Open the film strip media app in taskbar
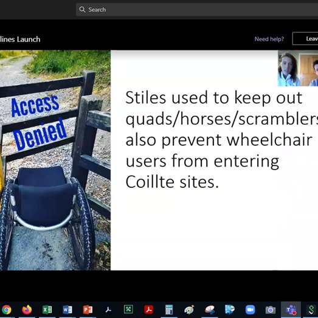Screen dimensions: 318x318 (230, 309)
